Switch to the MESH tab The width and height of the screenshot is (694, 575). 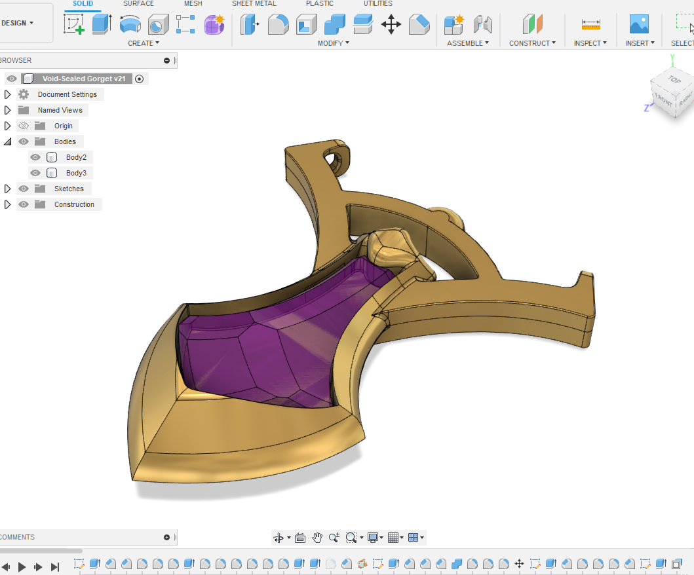click(193, 3)
